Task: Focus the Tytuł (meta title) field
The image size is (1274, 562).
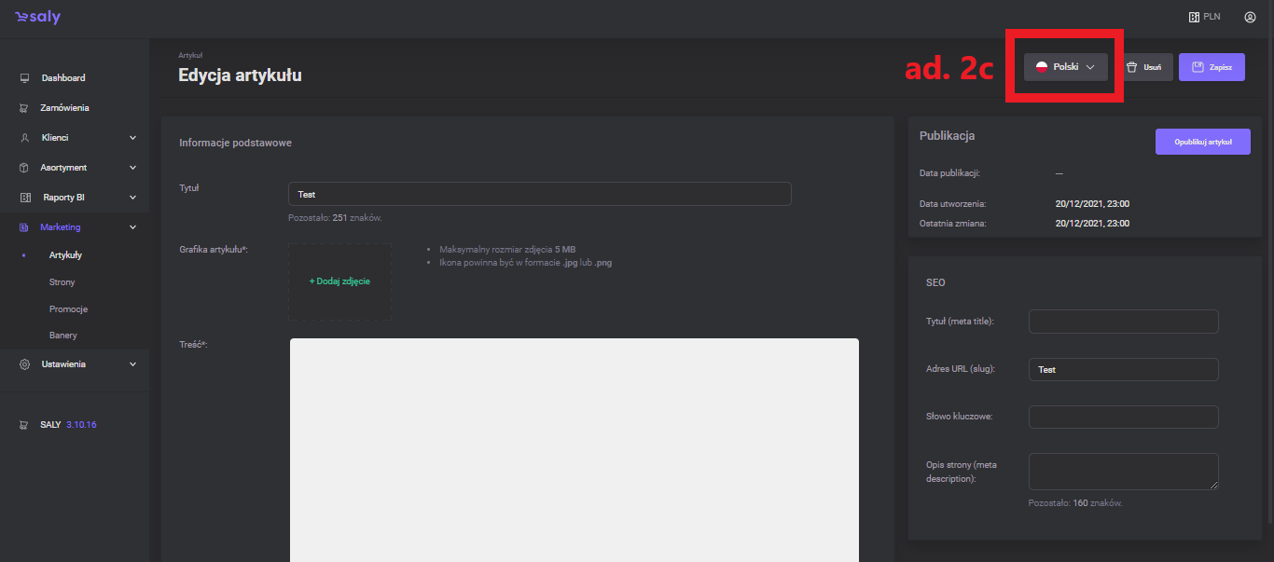Action: (1123, 322)
